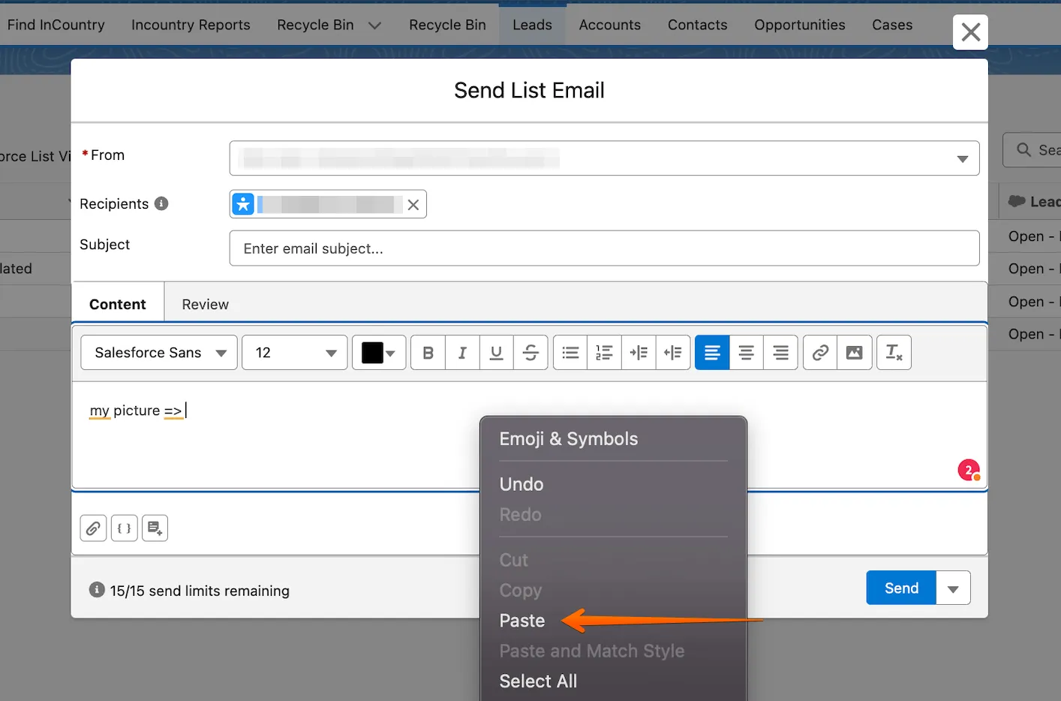Viewport: 1061px width, 701px height.
Task: Switch to the Review tab
Action: (205, 304)
